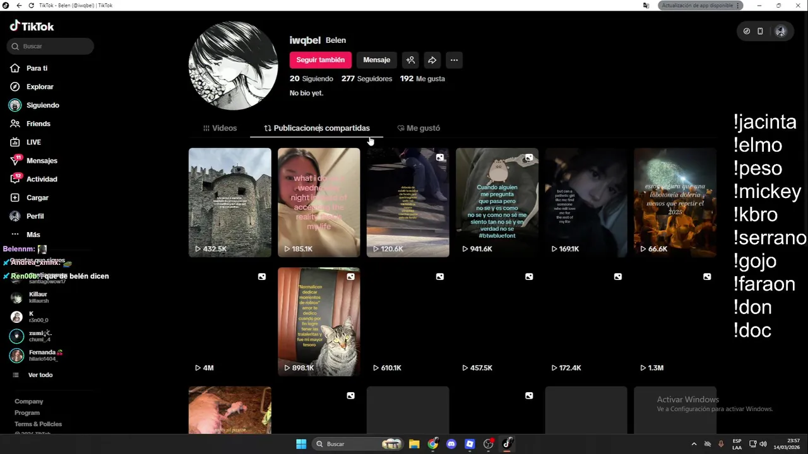
Task: Open the castle video with 432.5K views
Action: click(x=230, y=202)
